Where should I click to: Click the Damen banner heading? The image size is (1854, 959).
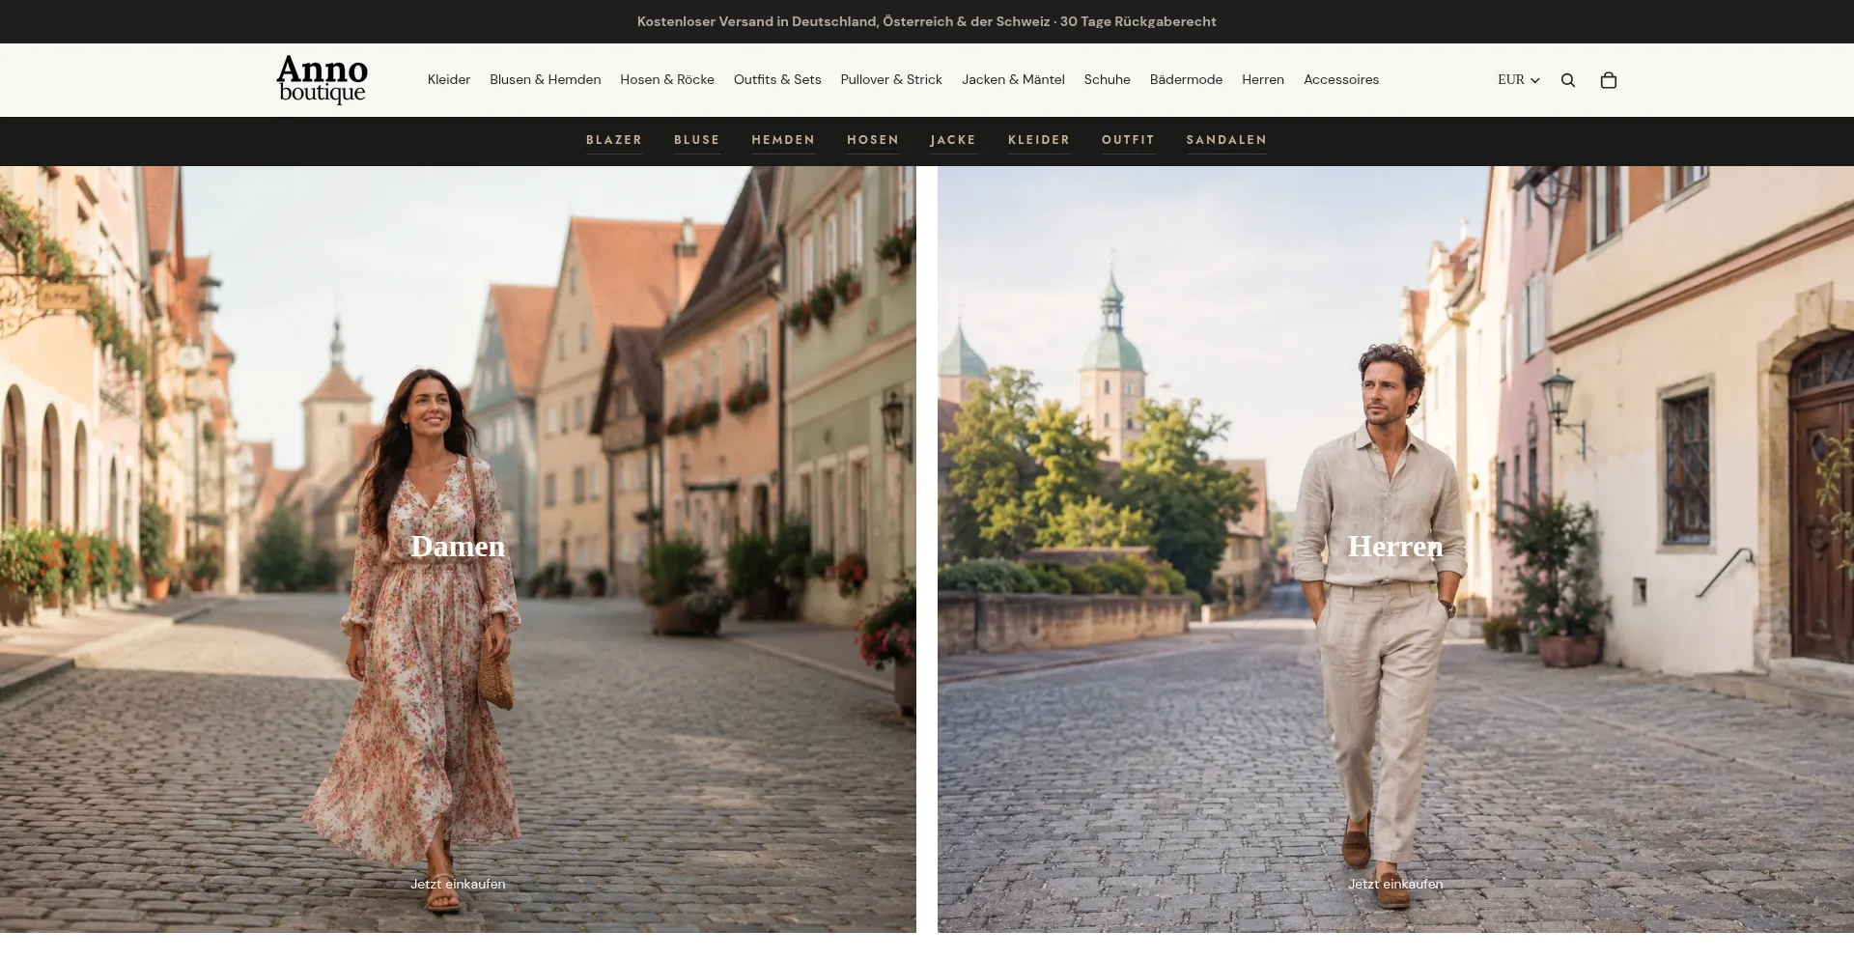click(458, 547)
